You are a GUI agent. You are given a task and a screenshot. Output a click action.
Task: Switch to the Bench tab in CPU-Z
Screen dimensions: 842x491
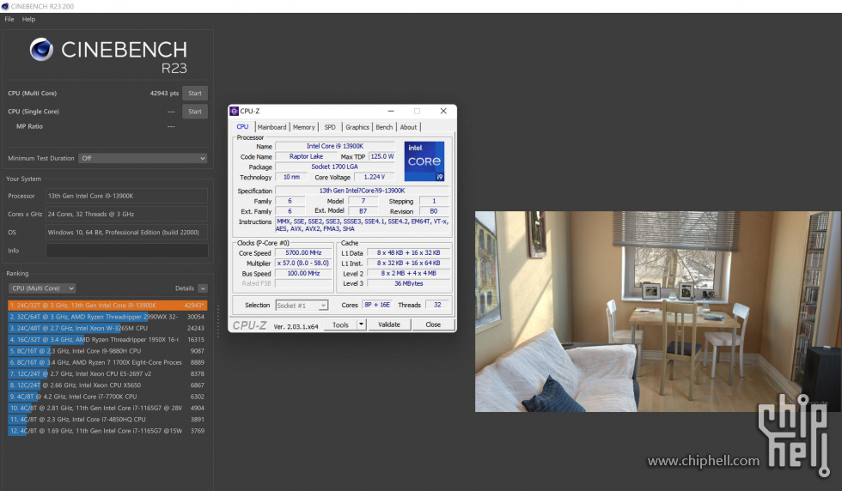coord(384,127)
